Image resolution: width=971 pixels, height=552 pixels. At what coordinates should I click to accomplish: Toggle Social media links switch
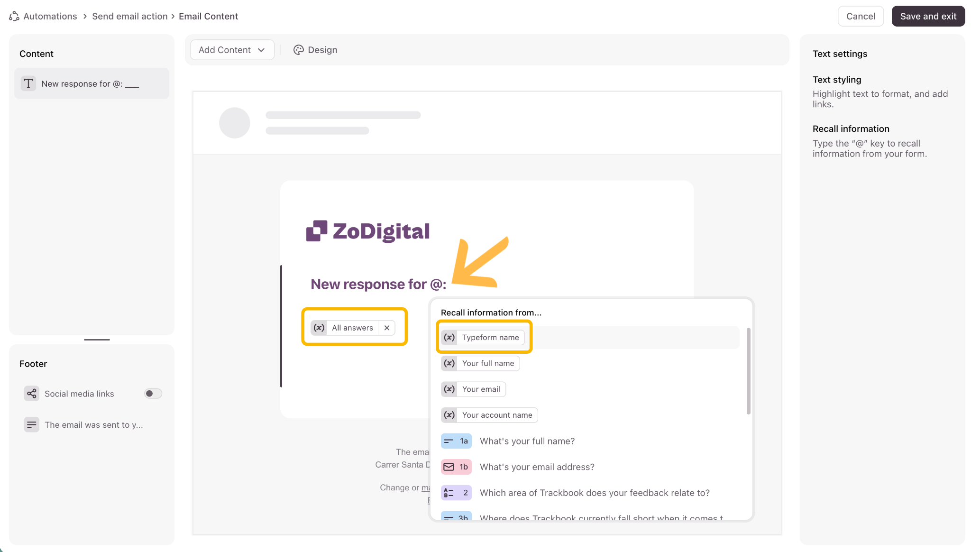[x=153, y=394]
